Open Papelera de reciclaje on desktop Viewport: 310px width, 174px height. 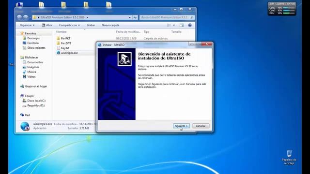pyautogui.click(x=289, y=157)
